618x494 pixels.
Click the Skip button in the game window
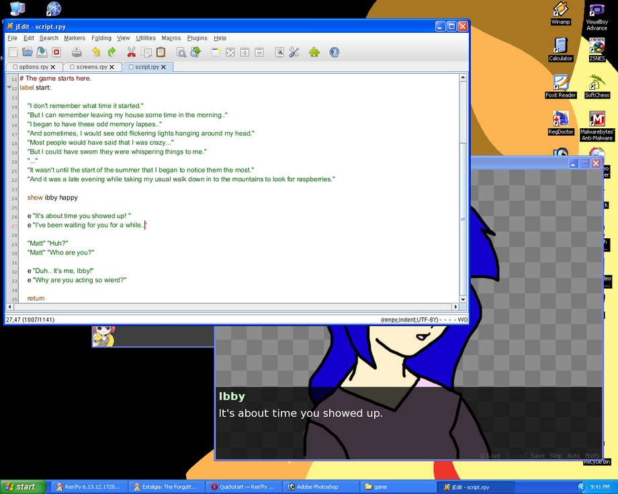[556, 455]
